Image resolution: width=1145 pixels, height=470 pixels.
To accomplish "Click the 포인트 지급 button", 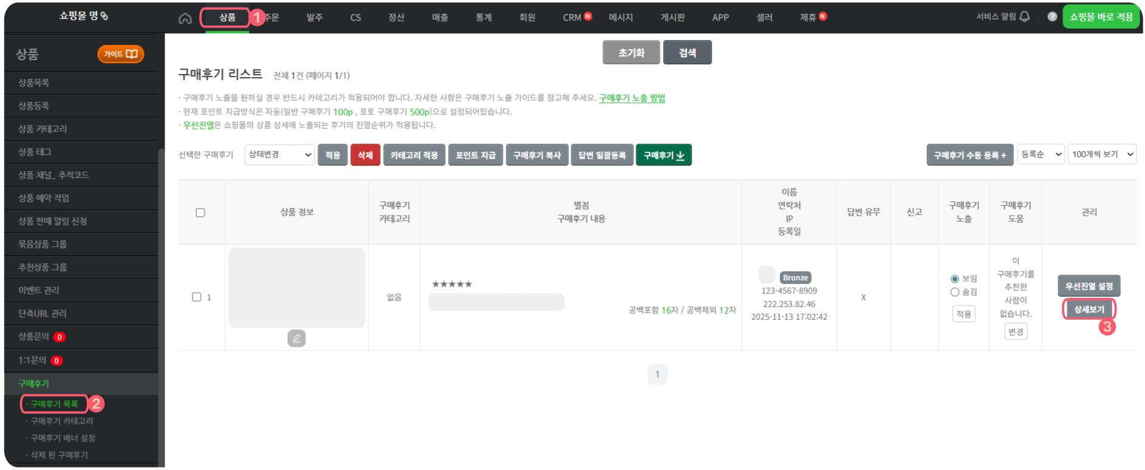I will click(475, 155).
